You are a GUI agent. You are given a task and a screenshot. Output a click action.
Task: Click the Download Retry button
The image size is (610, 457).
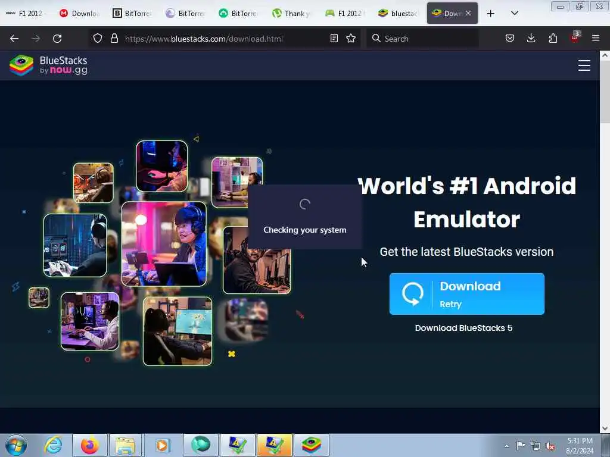pos(467,294)
